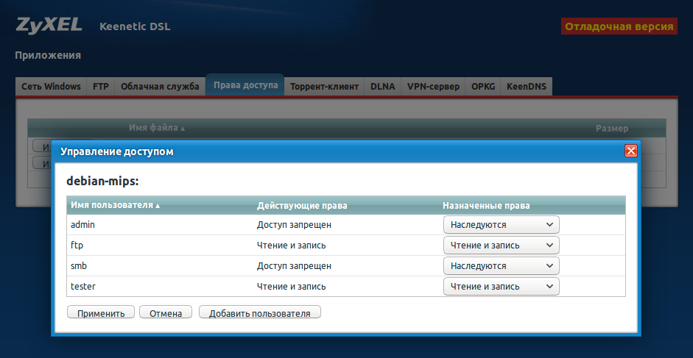Select the Права доступа tab
This screenshot has height=358, width=693.
[245, 85]
